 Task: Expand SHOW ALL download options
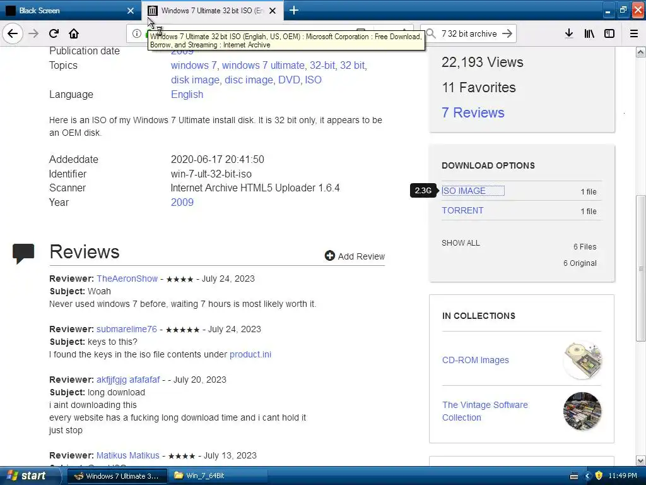461,243
